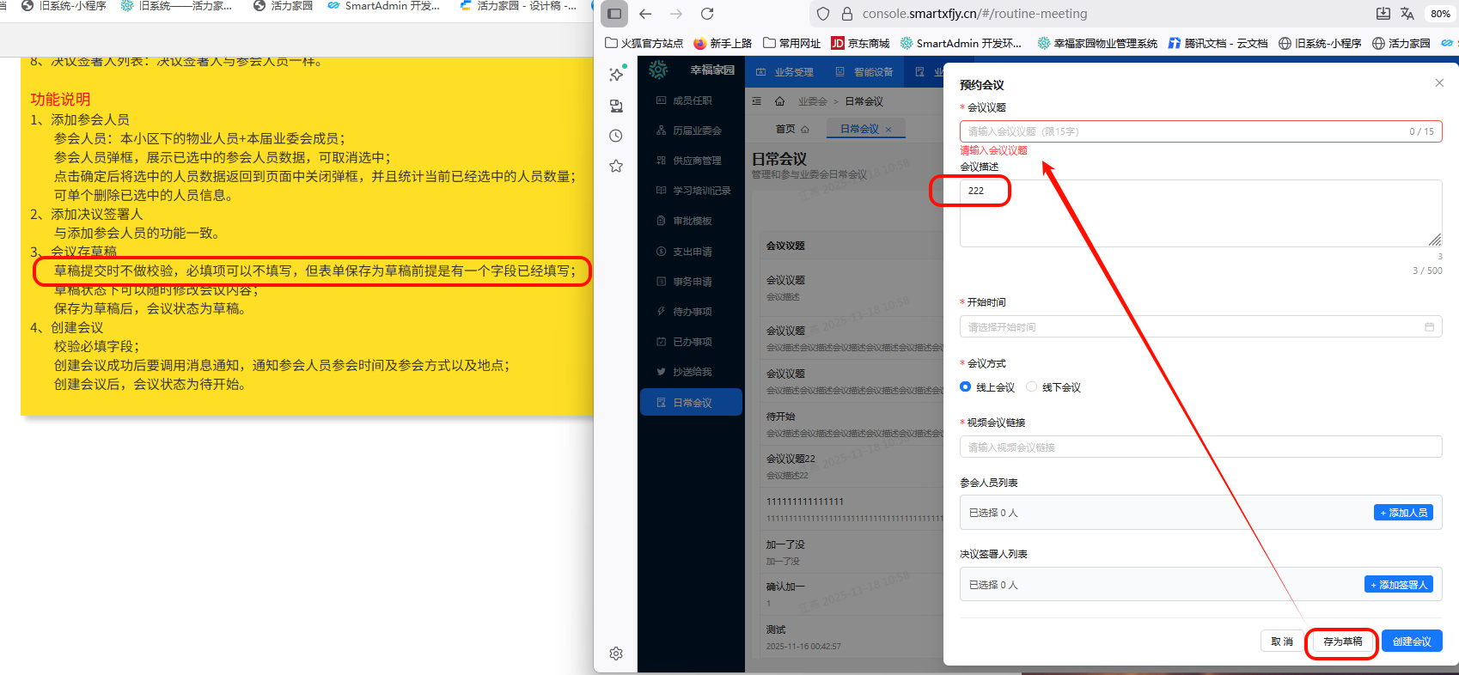This screenshot has height=675, width=1459.
Task: Click the install-app icon in address bar
Action: [x=1383, y=14]
